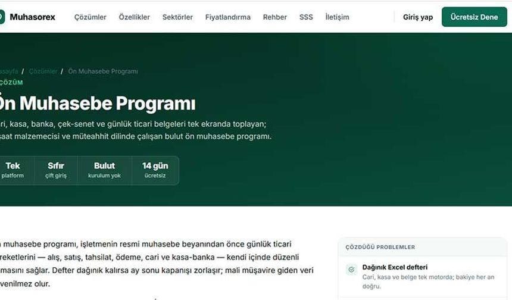Click the Ön Muhasebe Programı heading
The image size is (512, 300).
[97, 103]
